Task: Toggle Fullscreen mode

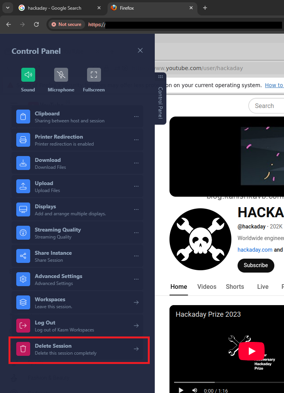Action: pos(94,75)
